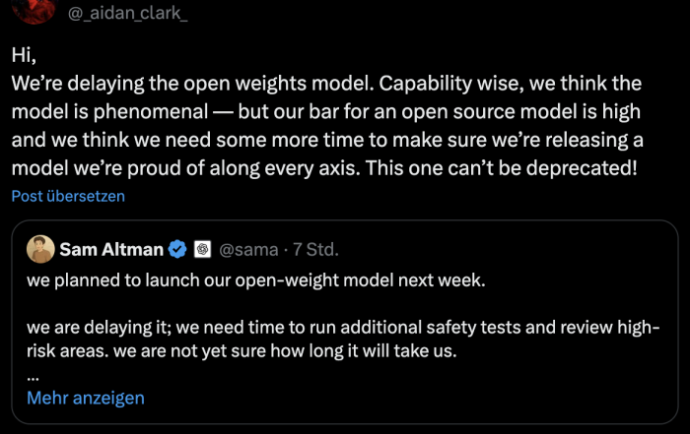Click the OpenAI affiliation badge icon
The image size is (690, 434).
point(202,250)
